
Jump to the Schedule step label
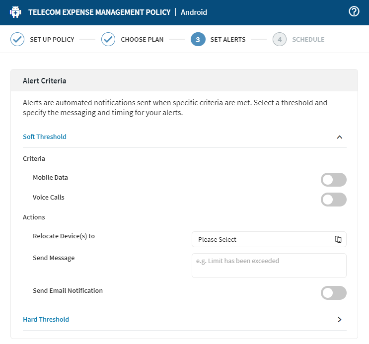(x=308, y=40)
